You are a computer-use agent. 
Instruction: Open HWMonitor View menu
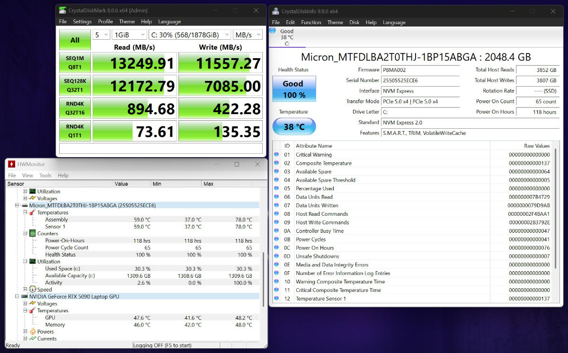27,176
